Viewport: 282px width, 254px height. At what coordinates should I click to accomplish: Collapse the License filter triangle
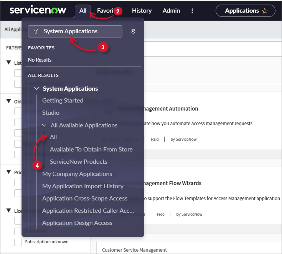pyautogui.click(x=8, y=210)
